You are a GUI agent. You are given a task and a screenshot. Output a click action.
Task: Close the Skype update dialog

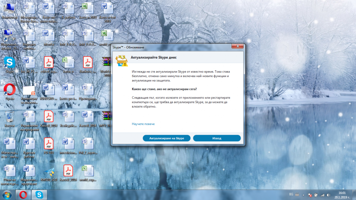237,46
